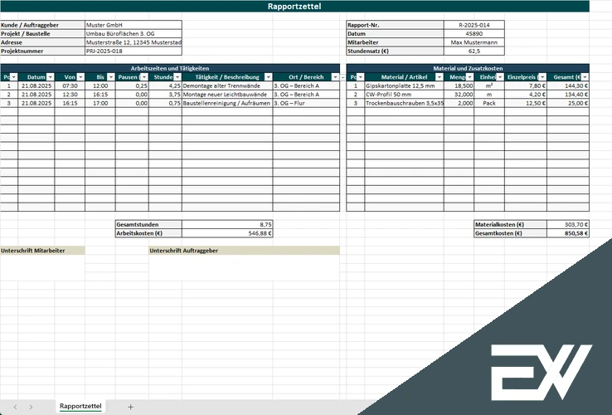Select the Projektnummer label cell
612x415 pixels.
pos(42,51)
